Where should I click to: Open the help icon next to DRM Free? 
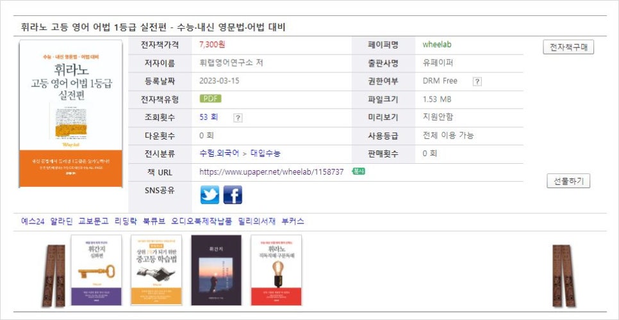pos(477,81)
